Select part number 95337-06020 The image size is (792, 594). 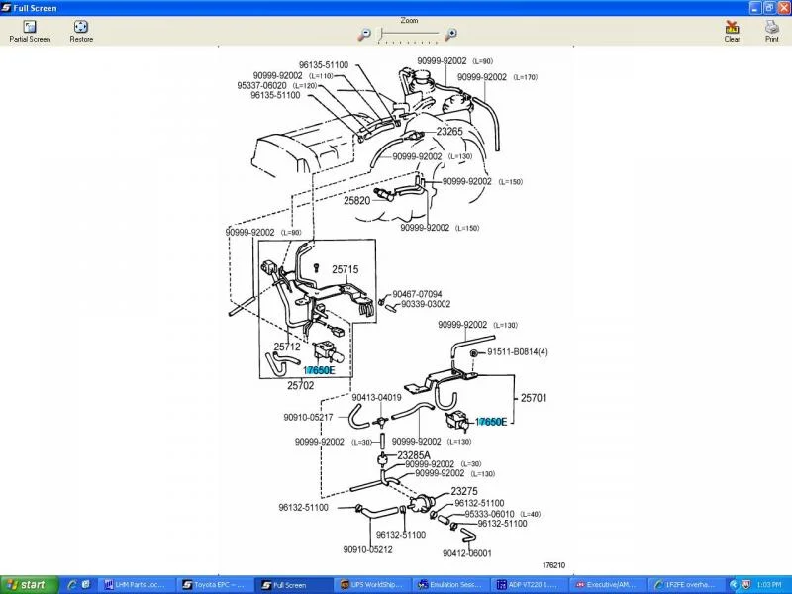261,86
